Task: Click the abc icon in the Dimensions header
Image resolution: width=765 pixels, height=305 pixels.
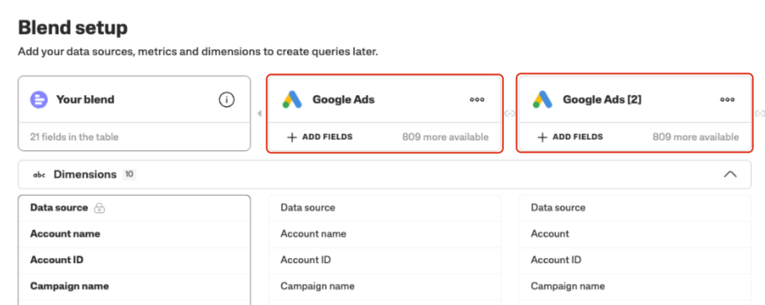Action: point(39,175)
